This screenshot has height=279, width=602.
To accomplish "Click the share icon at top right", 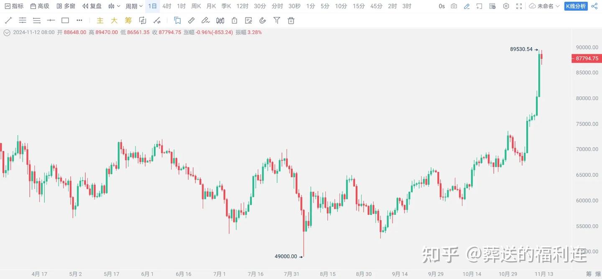I will [594, 6].
